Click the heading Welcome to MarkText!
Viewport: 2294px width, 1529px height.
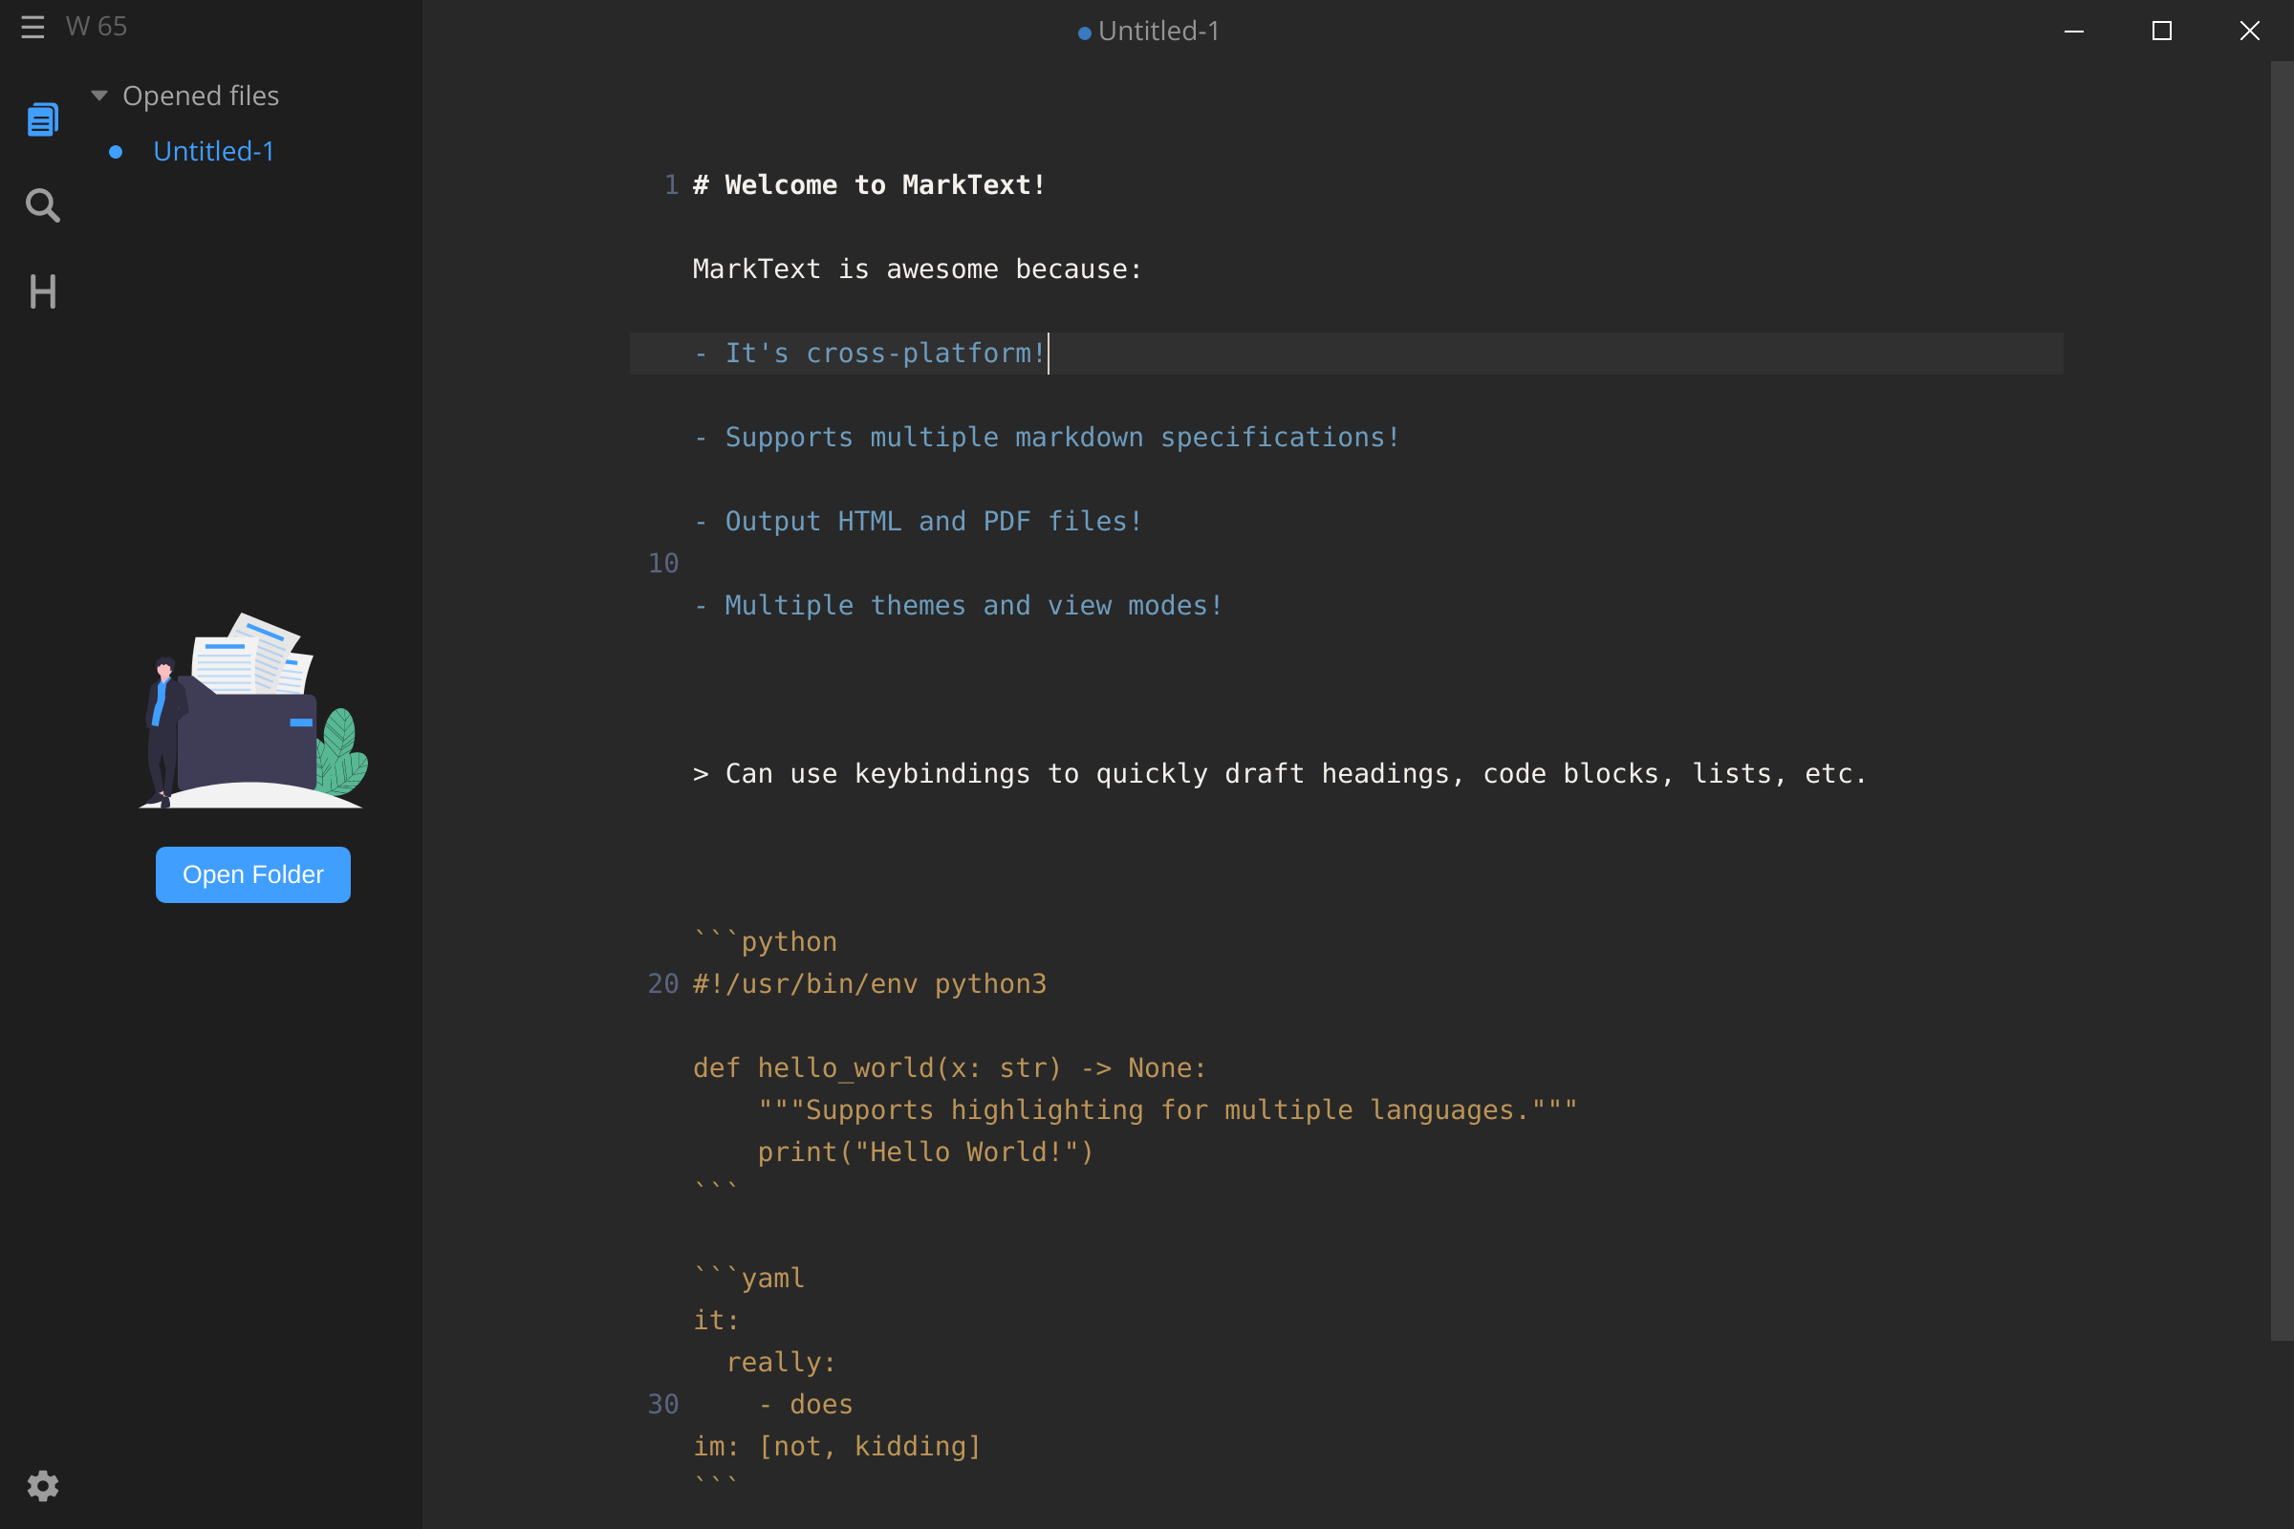tap(867, 184)
